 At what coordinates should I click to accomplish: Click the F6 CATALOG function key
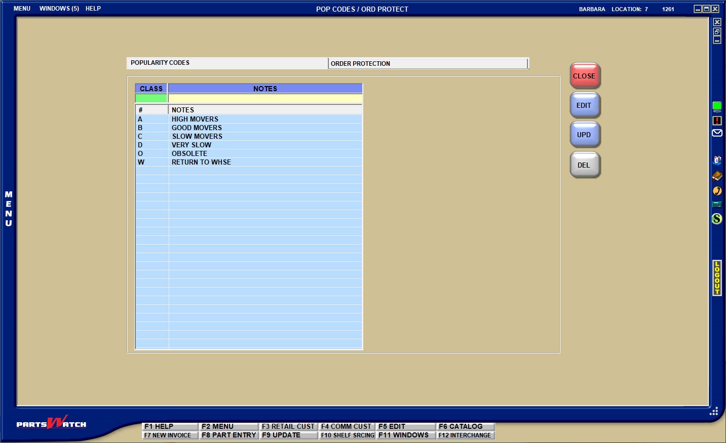click(x=465, y=426)
